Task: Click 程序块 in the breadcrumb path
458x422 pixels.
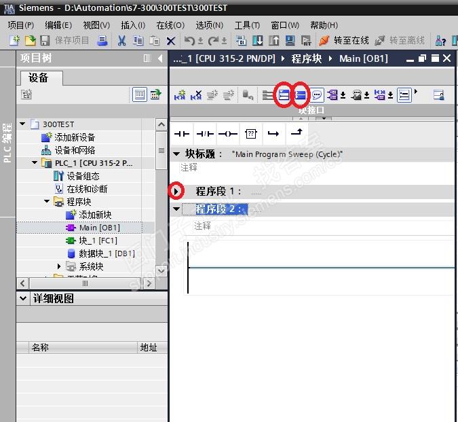Action: click(307, 59)
